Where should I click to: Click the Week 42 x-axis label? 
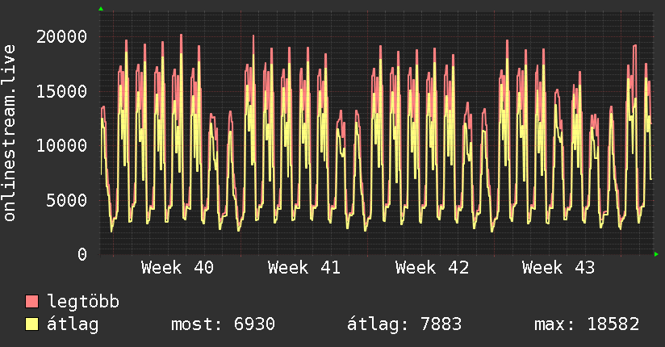(x=432, y=268)
